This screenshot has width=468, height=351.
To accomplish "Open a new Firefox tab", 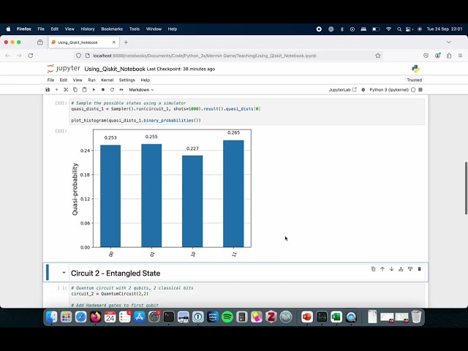I will point(126,42).
